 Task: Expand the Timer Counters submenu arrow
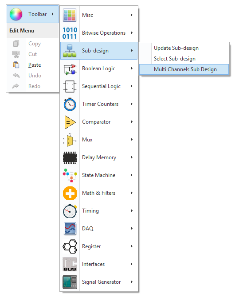tap(132, 104)
